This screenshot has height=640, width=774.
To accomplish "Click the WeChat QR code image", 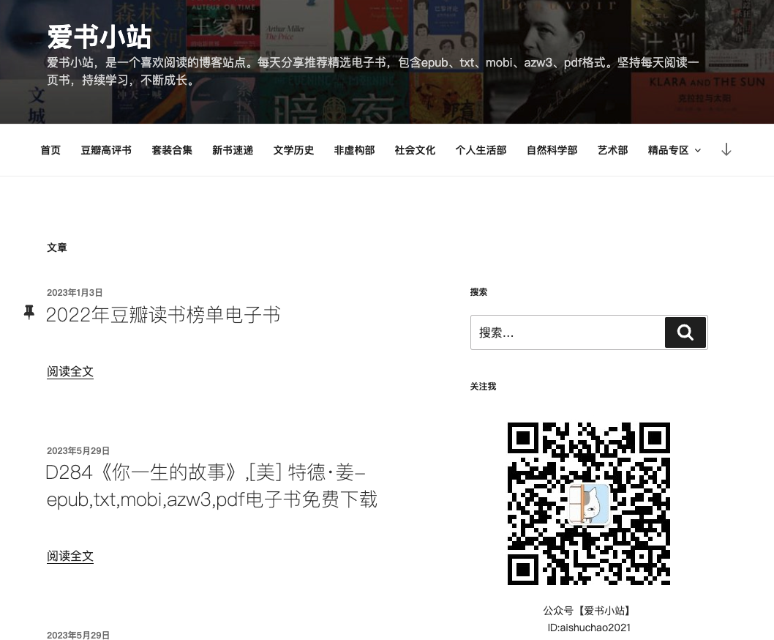I will coord(589,504).
